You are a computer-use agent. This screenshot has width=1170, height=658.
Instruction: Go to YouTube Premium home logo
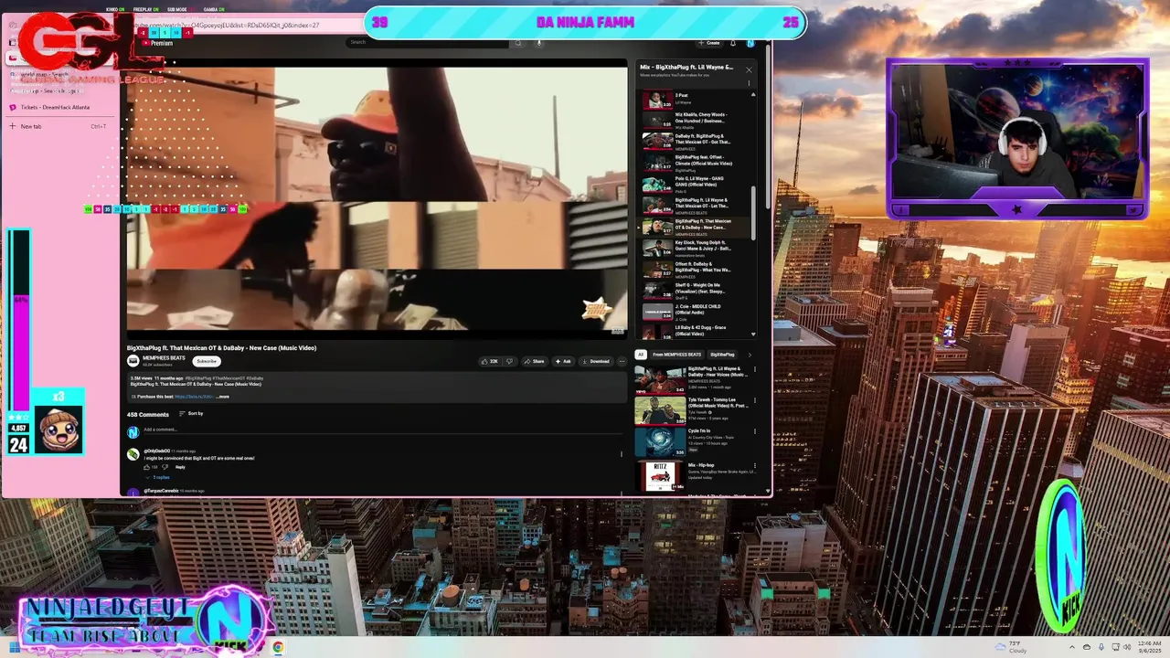156,43
